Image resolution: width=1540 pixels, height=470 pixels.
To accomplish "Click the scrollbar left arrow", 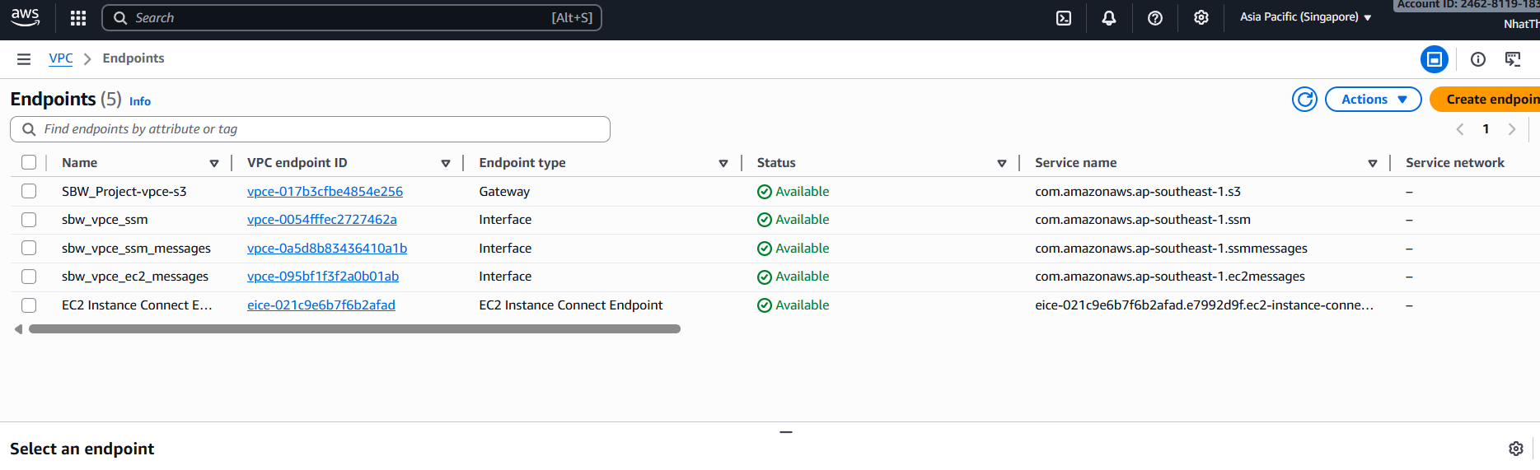I will click(18, 329).
